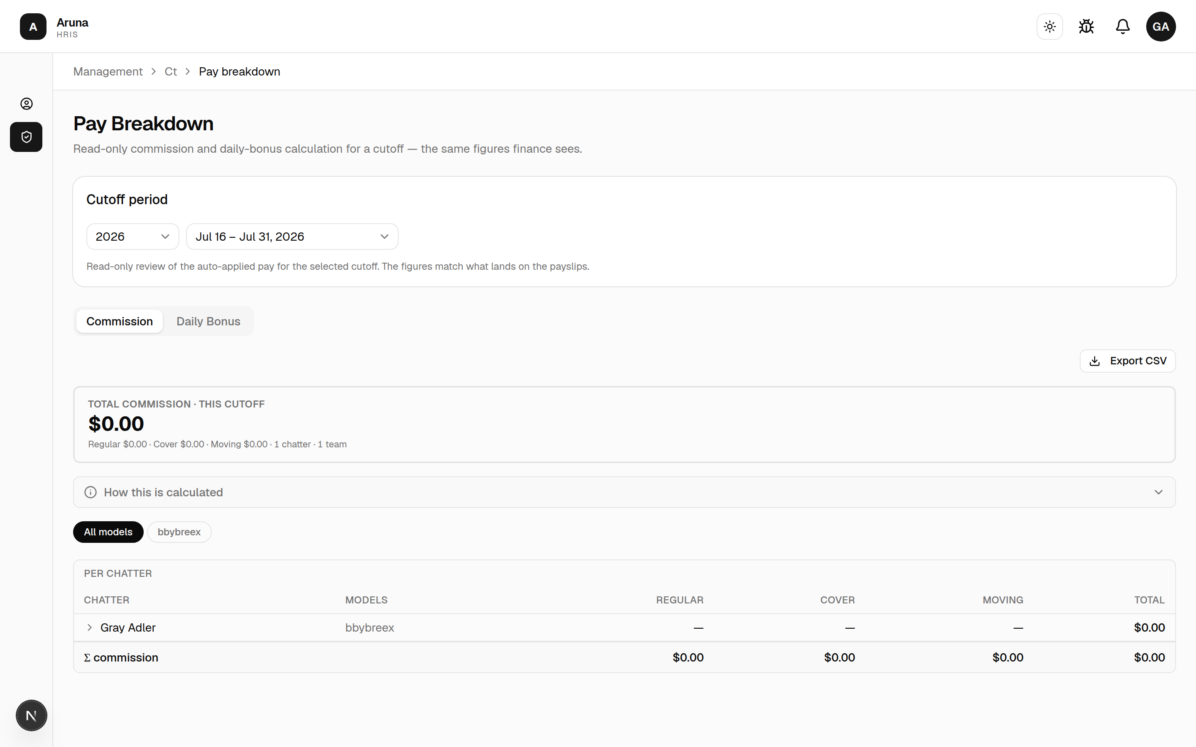Click the Aruna logo icon
The image size is (1196, 747).
tap(33, 27)
